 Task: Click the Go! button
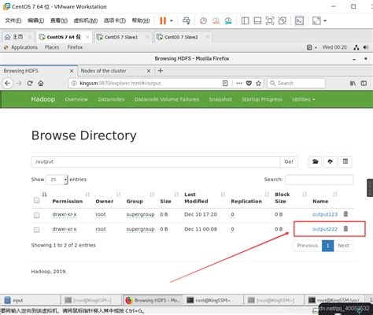(289, 161)
